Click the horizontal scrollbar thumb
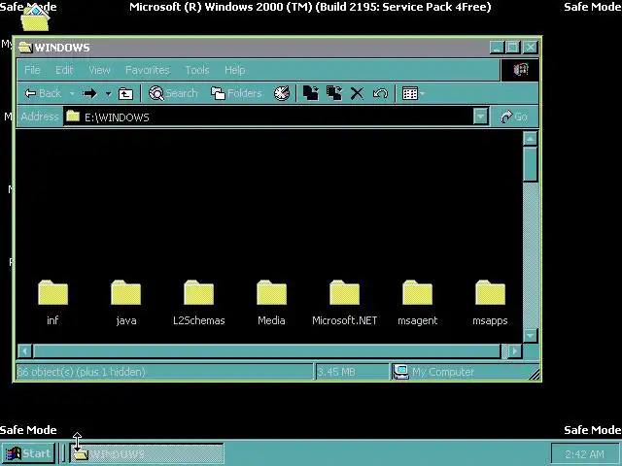This screenshot has height=466, width=622. [266, 351]
